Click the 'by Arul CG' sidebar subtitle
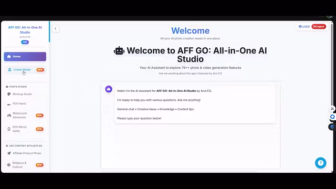This screenshot has height=189, width=336. click(x=25, y=37)
